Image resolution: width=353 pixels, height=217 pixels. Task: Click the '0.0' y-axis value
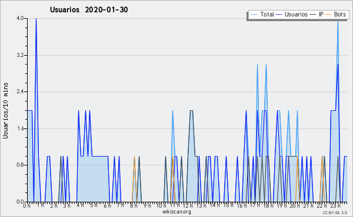point(21,202)
